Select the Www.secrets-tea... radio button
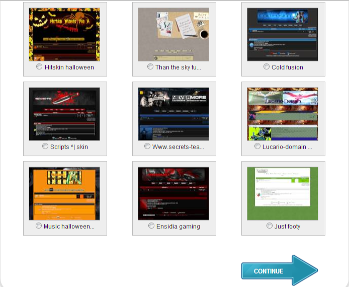 pos(147,146)
